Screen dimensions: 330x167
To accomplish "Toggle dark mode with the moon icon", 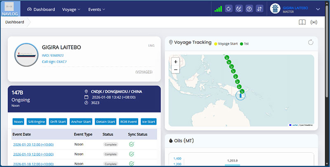I will 239,9.
